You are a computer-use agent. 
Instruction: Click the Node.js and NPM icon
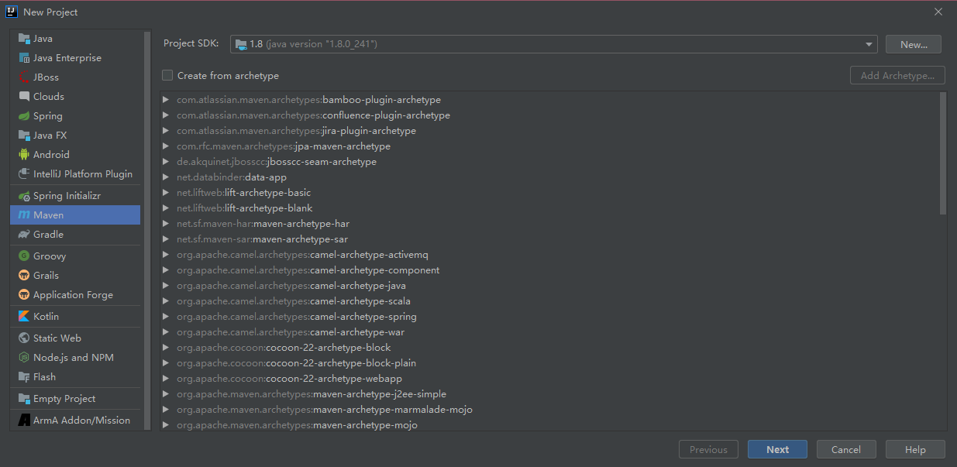pyautogui.click(x=24, y=358)
